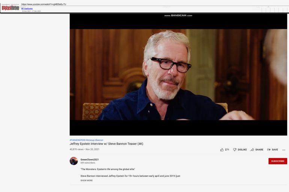
Task: Click the Save to playlist button
Action: point(272,150)
